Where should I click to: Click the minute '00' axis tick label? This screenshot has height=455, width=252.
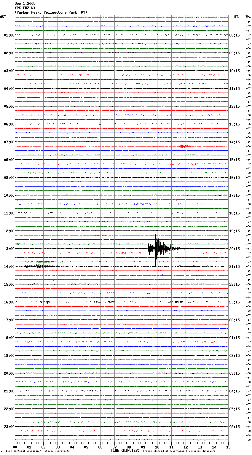(x=15, y=447)
